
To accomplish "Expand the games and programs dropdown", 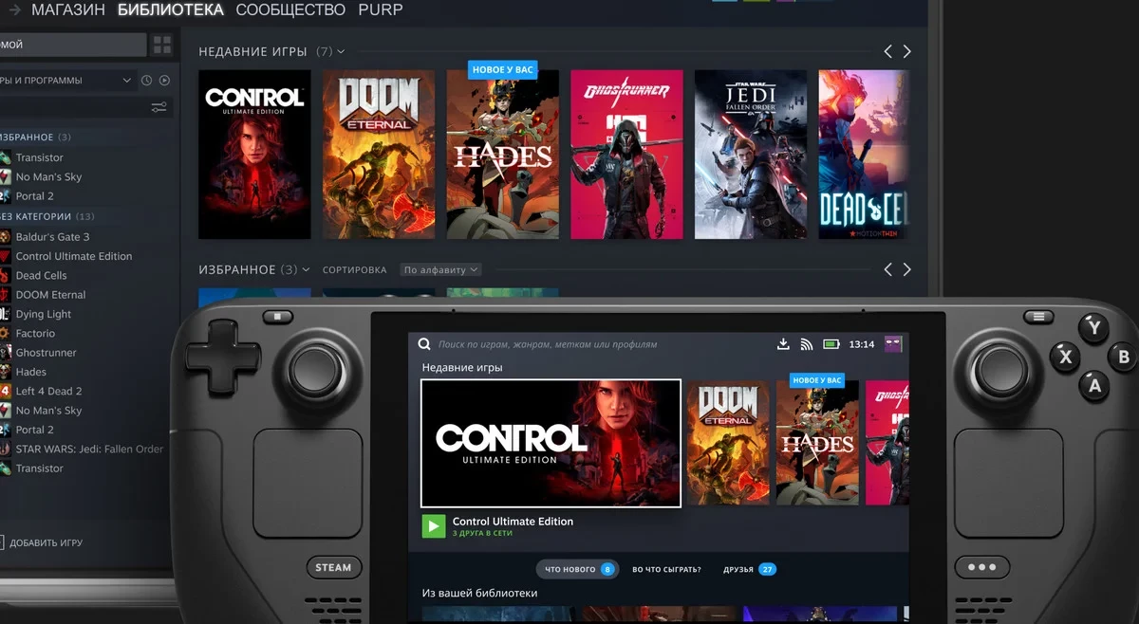I will coord(126,81).
